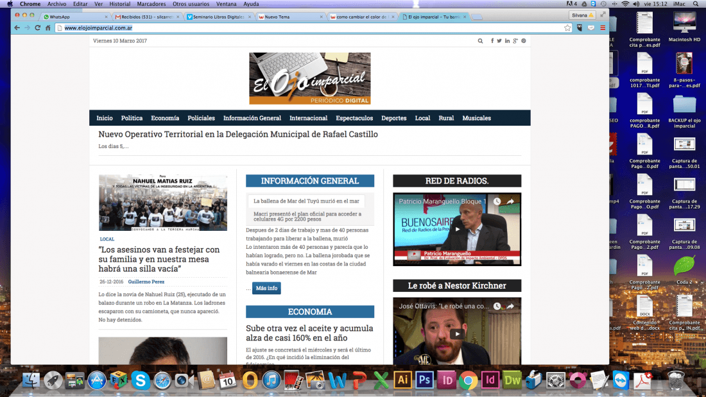Open System Preferences from the Dock
Screen dimensions: 706x397
point(556,381)
